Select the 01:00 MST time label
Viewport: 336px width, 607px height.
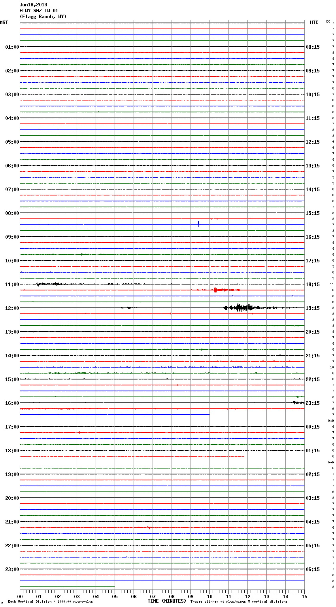click(x=12, y=47)
